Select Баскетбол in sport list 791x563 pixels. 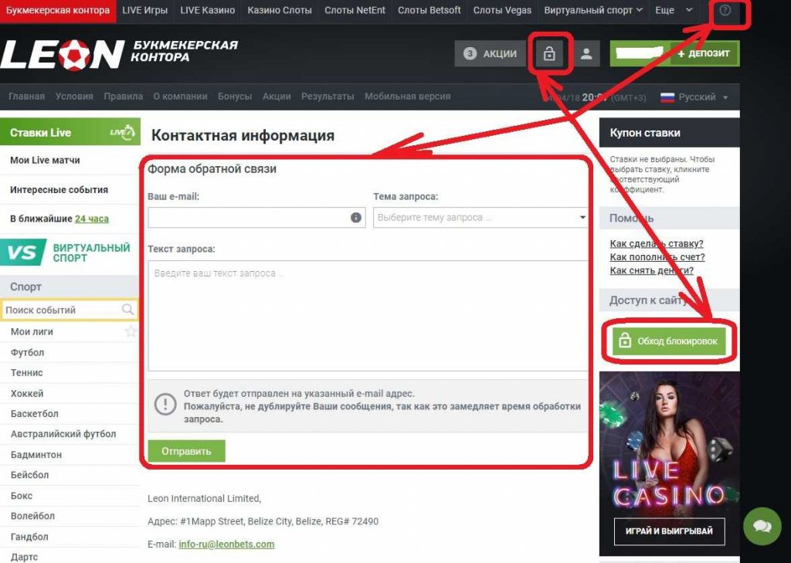tap(34, 414)
